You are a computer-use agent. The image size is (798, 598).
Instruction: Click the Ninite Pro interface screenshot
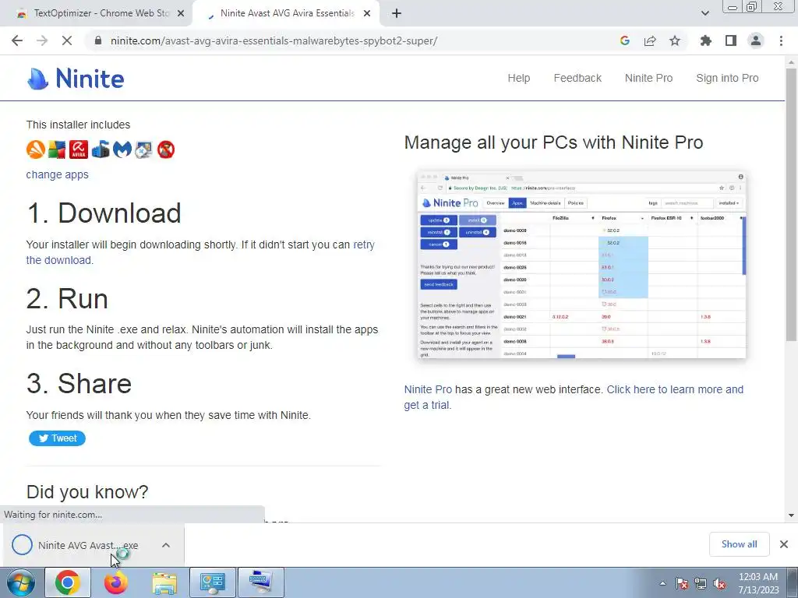click(581, 265)
